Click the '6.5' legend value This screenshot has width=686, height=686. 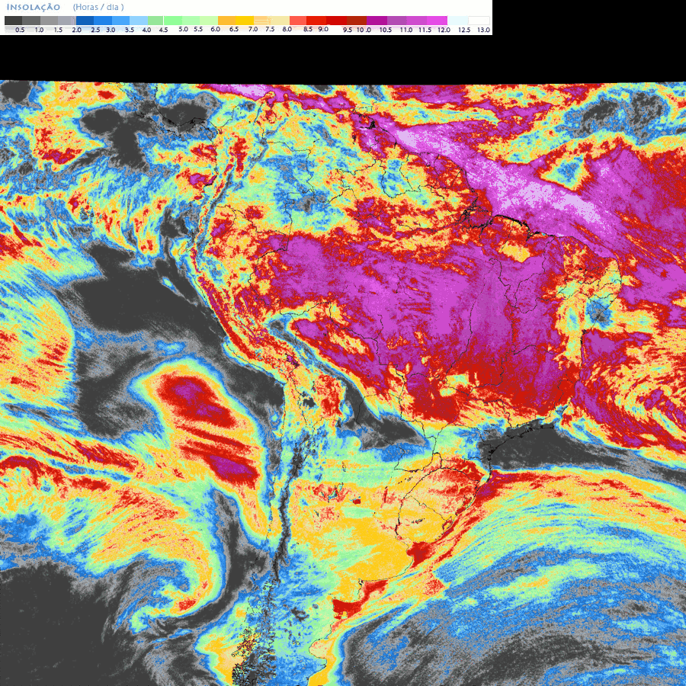pyautogui.click(x=234, y=29)
